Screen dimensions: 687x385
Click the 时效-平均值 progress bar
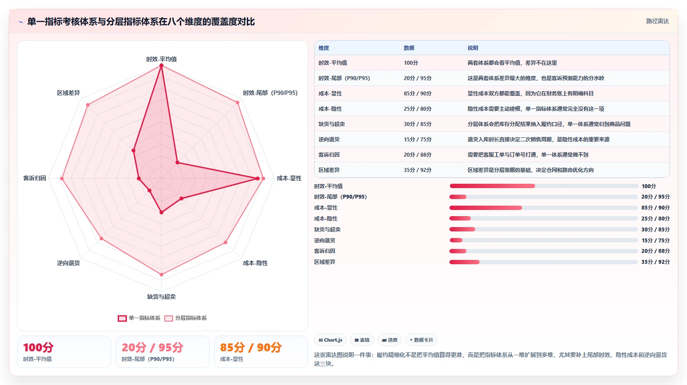(543, 186)
